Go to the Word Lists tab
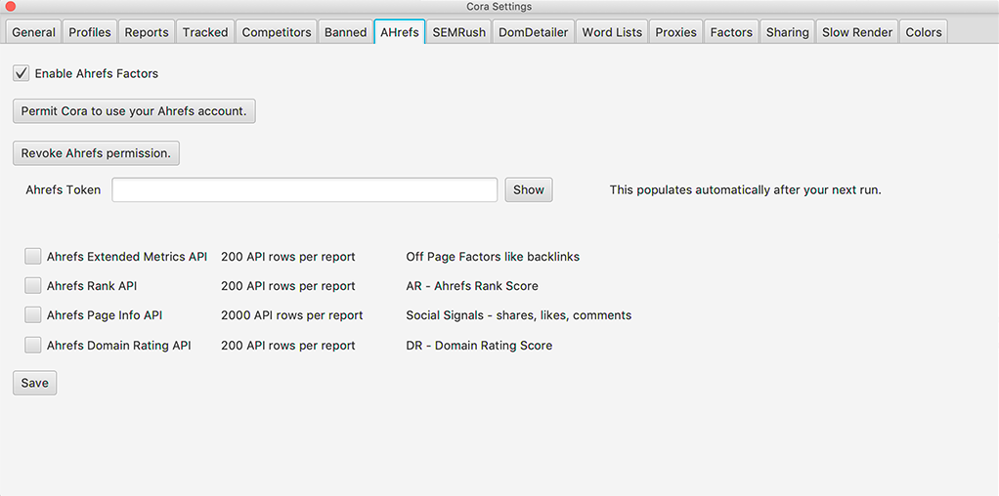Screen dimensions: 999x496 [612, 32]
